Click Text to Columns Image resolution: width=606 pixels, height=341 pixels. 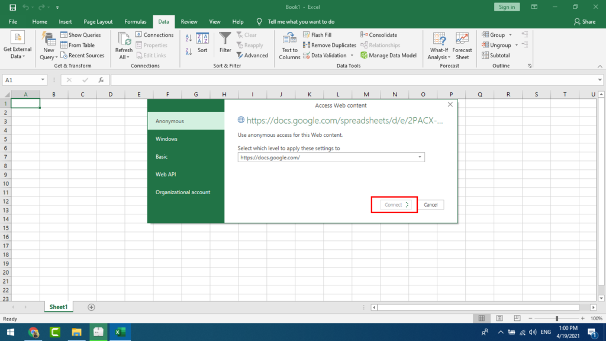pyautogui.click(x=289, y=46)
